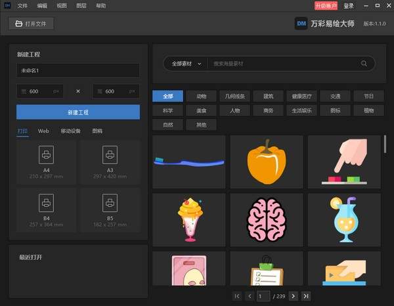The height and width of the screenshot is (306, 394).
Task: Filter assets by 动物 category
Action: point(201,96)
